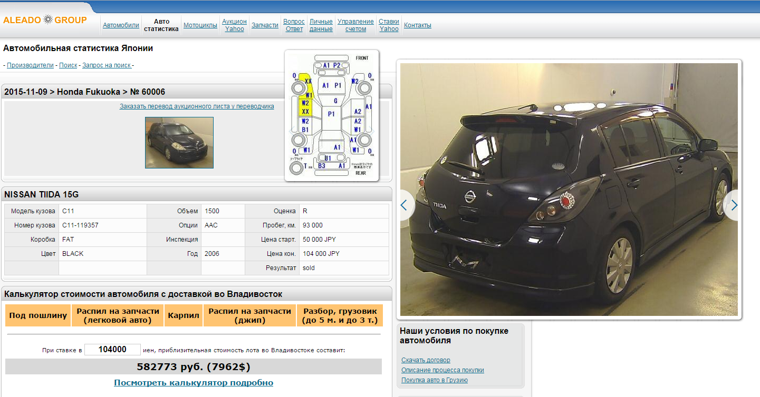Show the next car photo with right arrow
Image resolution: width=760 pixels, height=397 pixels.
734,205
